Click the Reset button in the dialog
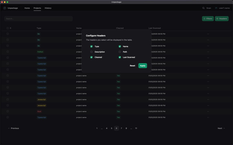The width and height of the screenshot is (233, 145). pyautogui.click(x=133, y=66)
